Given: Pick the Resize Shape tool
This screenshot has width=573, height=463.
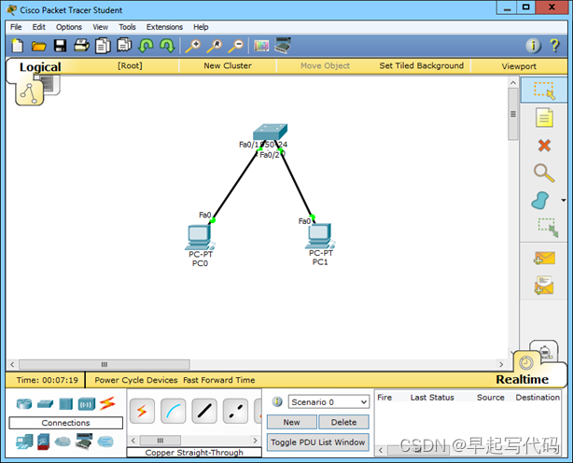Looking at the screenshot, I should (548, 228).
